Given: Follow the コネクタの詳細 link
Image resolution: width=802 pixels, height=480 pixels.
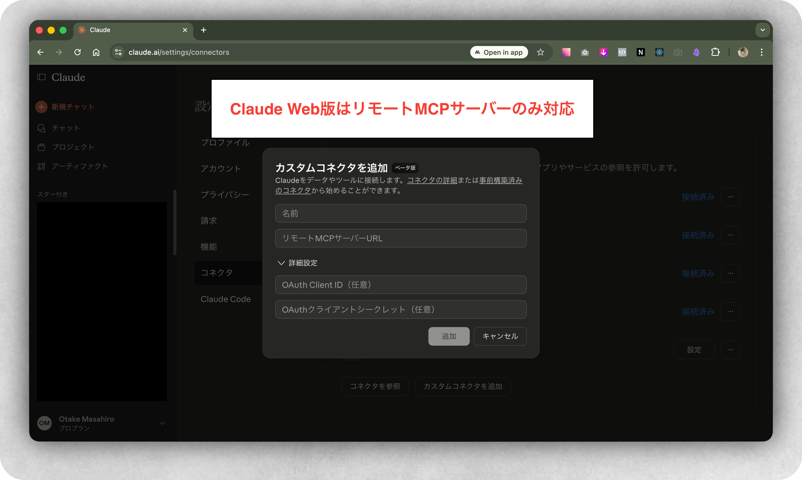Looking at the screenshot, I should pos(432,180).
